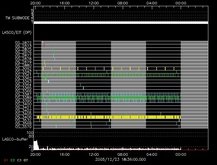The height and width of the screenshot is (165, 217).
Task: Click the green C2 legend label
Action: point(12,160)
